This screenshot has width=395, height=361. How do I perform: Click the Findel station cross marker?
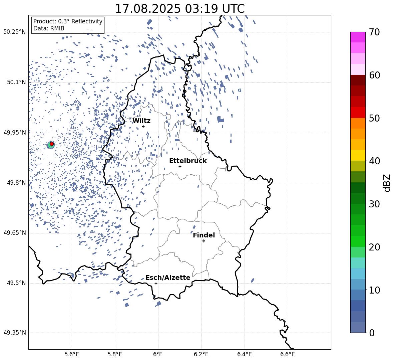point(204,241)
